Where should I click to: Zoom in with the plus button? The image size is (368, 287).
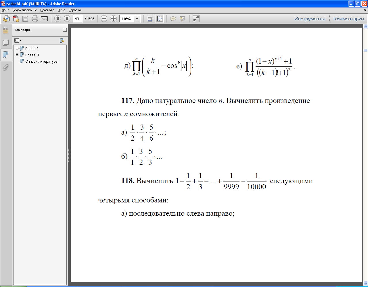coord(114,19)
